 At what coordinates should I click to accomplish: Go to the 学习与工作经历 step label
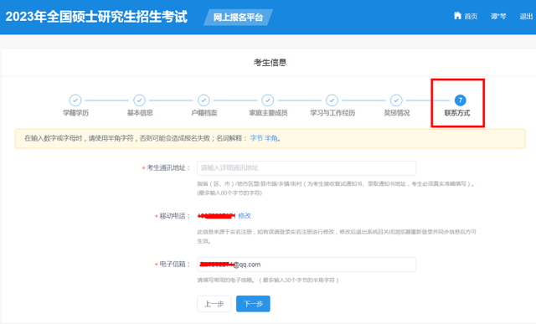point(332,113)
